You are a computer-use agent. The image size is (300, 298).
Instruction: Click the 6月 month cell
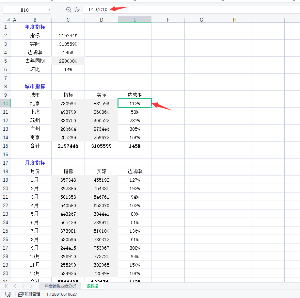tap(35, 222)
